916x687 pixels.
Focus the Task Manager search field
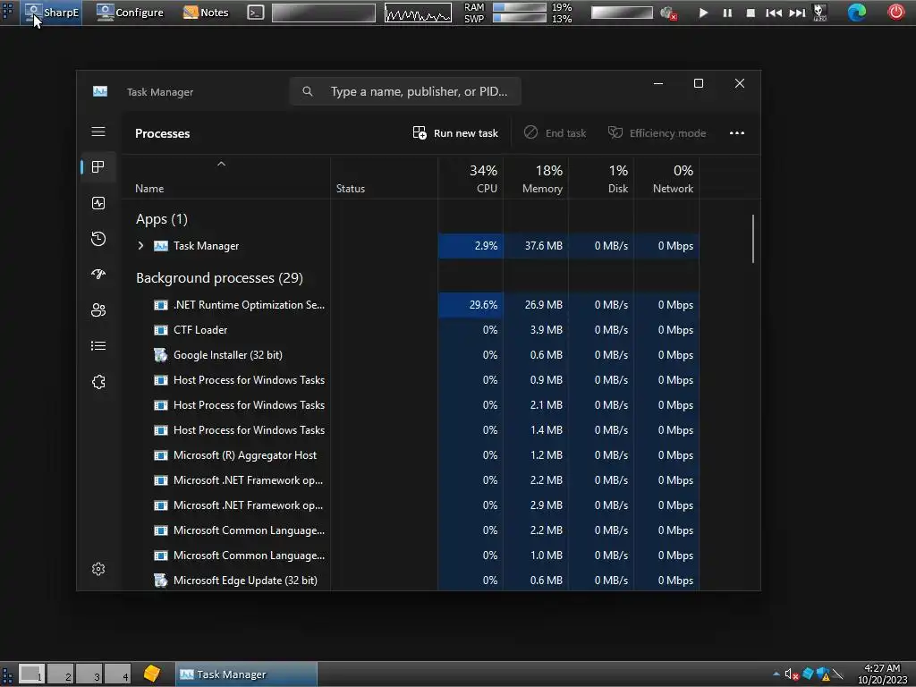405,92
